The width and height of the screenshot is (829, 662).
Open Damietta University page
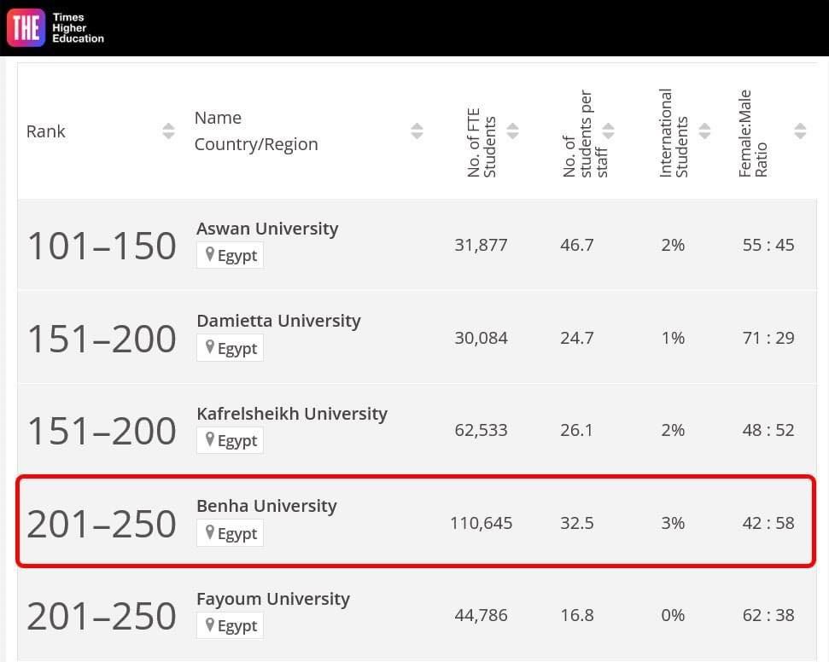278,321
